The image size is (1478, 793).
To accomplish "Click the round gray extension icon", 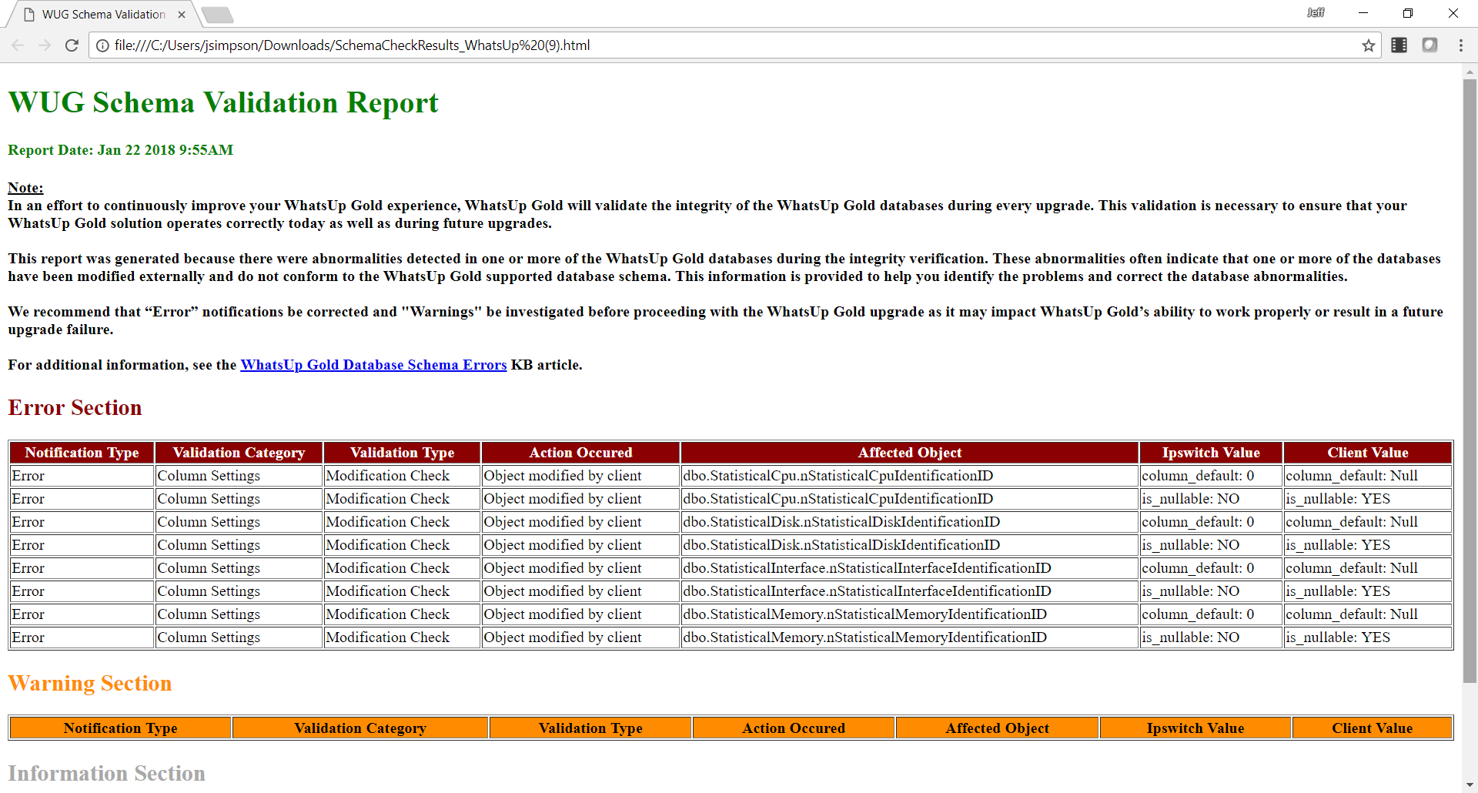I will click(1430, 45).
